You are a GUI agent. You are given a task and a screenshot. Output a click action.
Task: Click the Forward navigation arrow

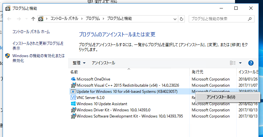pos(19,19)
